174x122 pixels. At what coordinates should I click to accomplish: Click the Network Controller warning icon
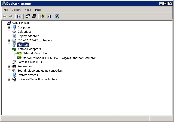pyautogui.click(x=19, y=54)
